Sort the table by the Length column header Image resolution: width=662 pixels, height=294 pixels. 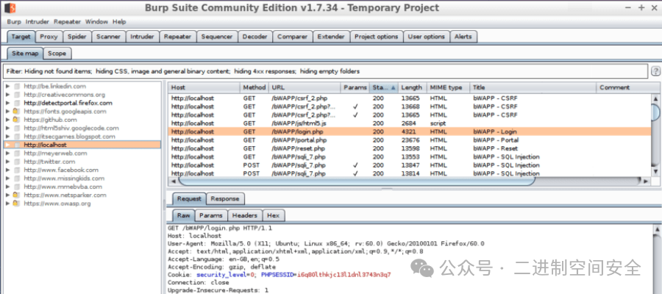(x=411, y=87)
